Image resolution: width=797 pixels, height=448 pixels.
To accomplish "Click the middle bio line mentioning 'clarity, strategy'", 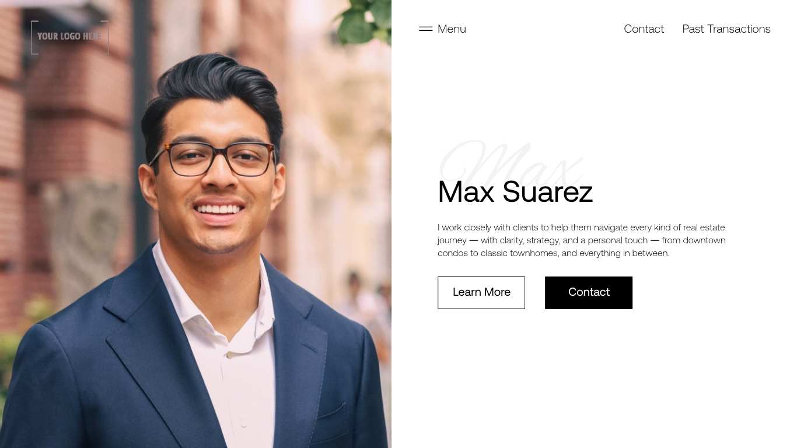I will [582, 240].
